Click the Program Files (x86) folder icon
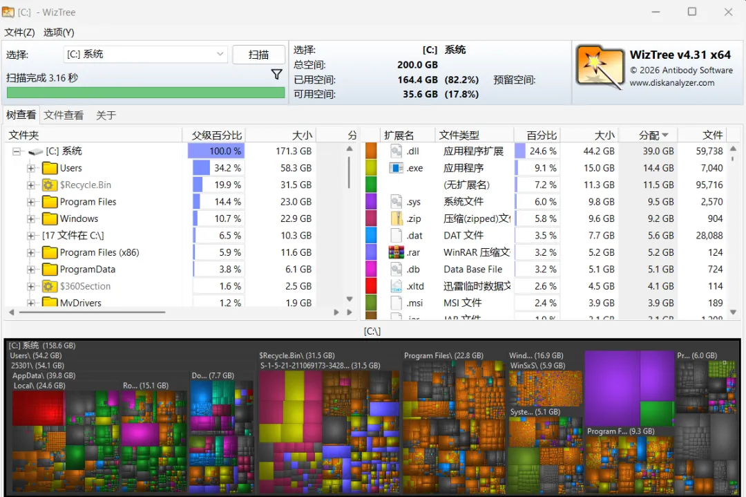Viewport: 746px width, 497px height. (50, 252)
